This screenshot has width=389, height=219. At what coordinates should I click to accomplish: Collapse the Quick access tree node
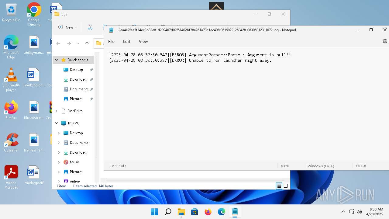pyautogui.click(x=56, y=60)
